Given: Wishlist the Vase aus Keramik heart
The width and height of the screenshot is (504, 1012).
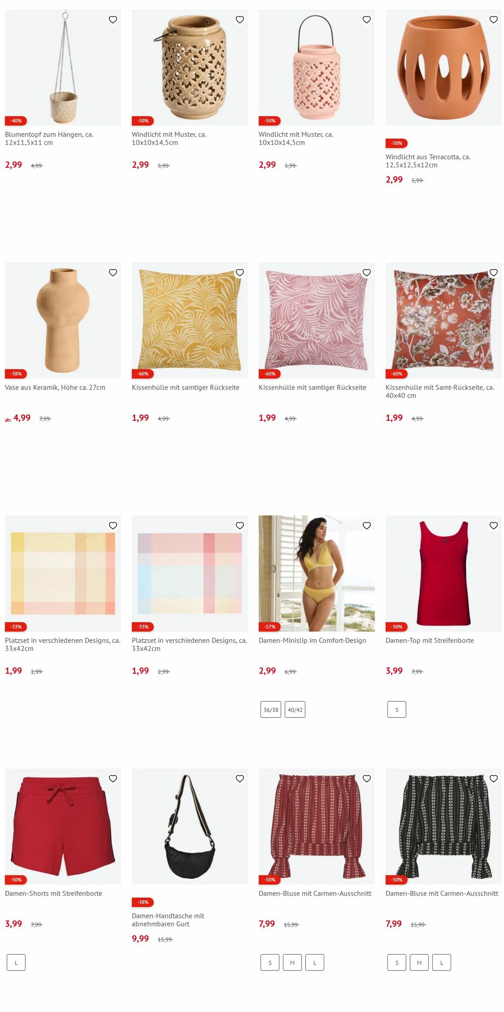Looking at the screenshot, I should (113, 273).
